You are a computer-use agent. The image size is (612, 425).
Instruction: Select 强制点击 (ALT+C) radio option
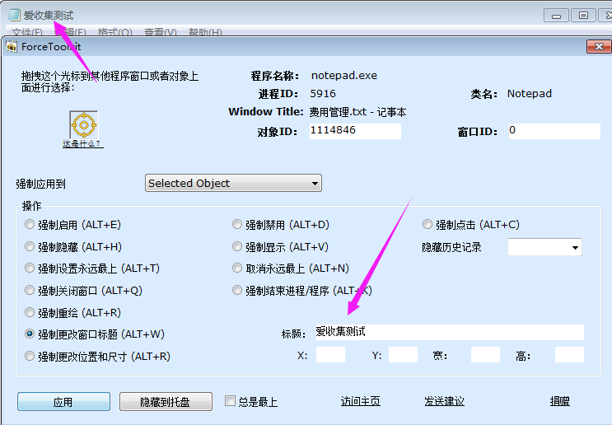click(x=427, y=225)
